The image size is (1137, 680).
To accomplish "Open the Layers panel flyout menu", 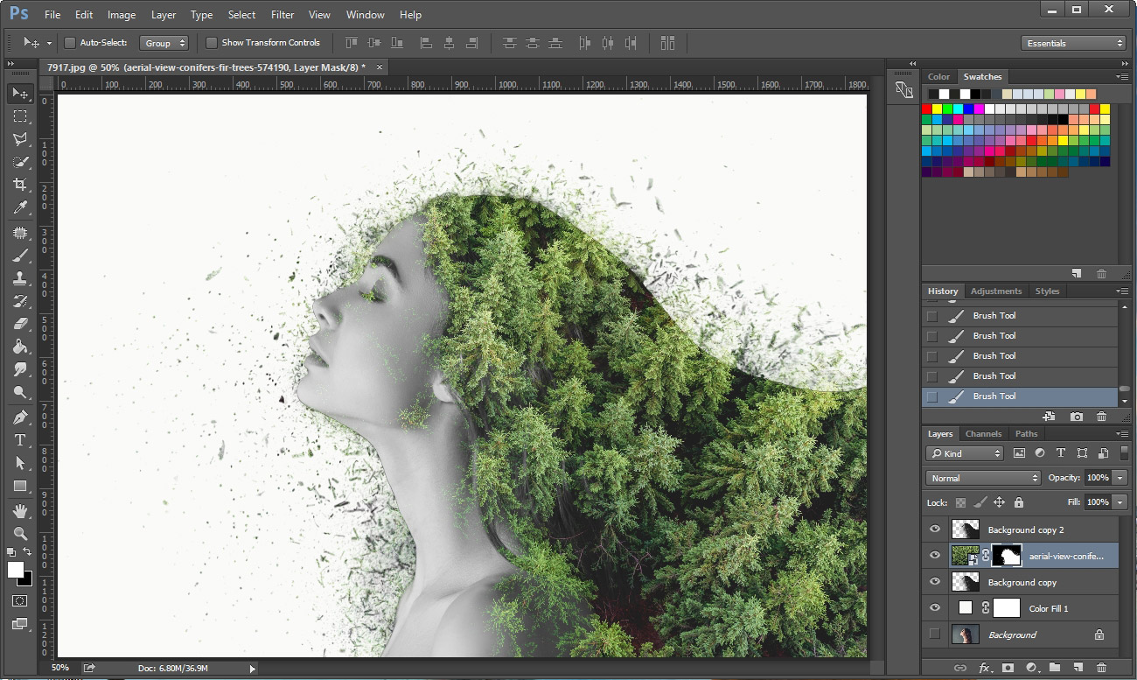I will coord(1122,434).
